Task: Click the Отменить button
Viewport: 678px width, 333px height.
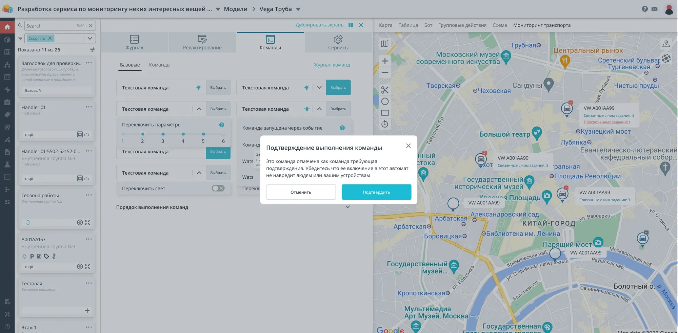Action: [301, 192]
